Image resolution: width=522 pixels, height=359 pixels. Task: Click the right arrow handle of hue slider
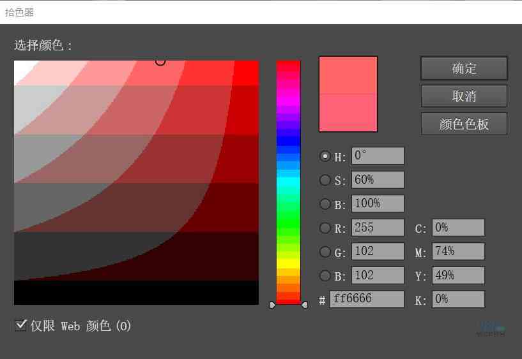click(x=304, y=305)
